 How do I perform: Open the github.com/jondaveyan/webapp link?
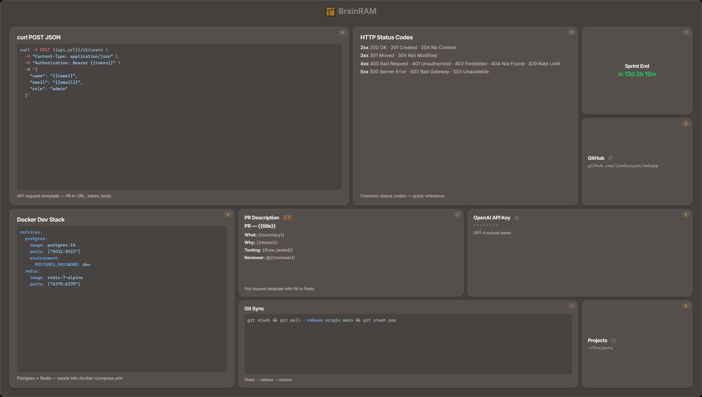623,166
